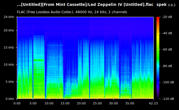The image size is (179, 110).
Task: Click the FLAC codec description line
Action: click(x=72, y=12)
